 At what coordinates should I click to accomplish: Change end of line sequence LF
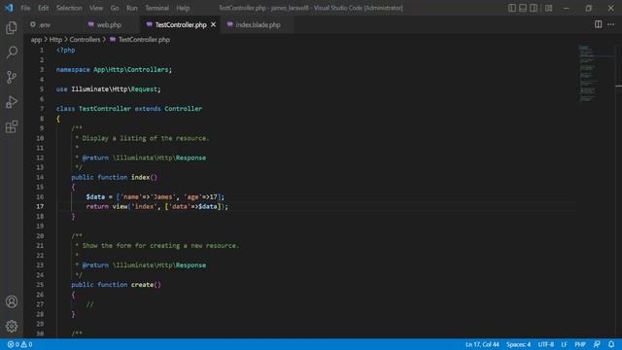pos(564,344)
